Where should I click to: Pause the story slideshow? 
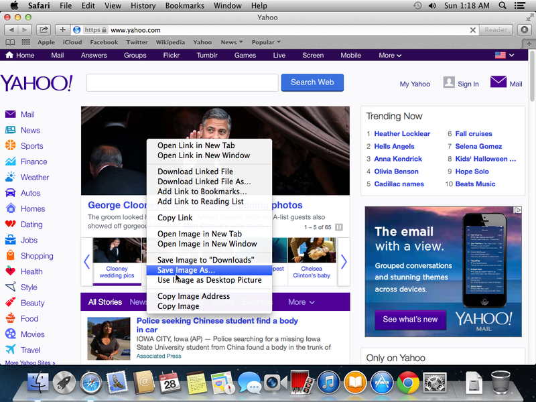tap(339, 227)
